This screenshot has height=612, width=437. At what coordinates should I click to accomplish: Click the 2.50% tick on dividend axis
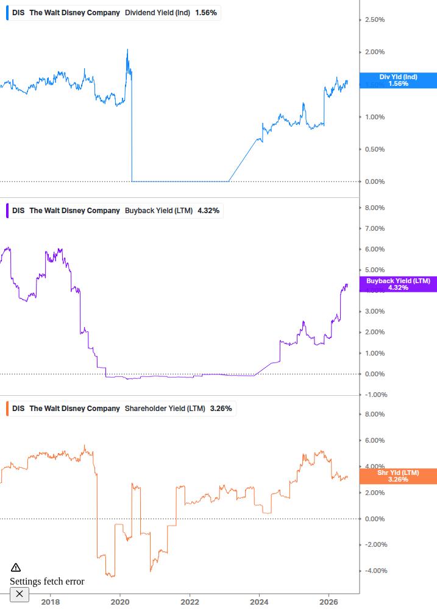[374, 19]
